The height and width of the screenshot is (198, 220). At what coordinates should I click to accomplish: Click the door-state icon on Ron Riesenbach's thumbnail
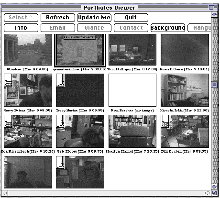pyautogui.click(x=8, y=121)
